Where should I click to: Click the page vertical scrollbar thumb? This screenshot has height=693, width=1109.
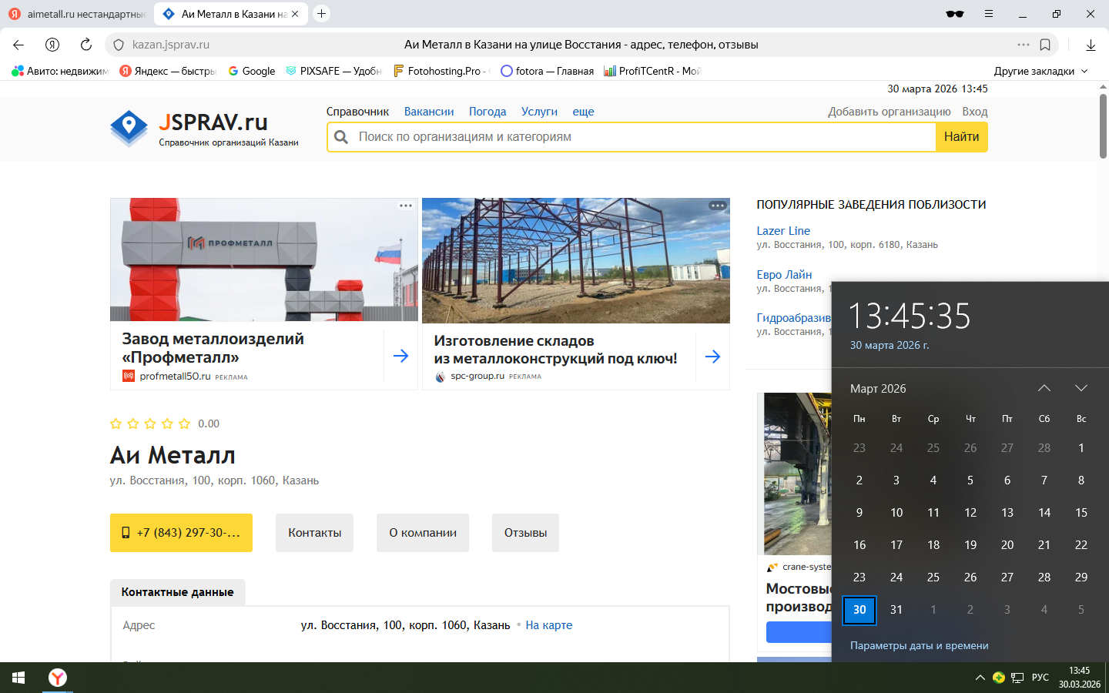point(1103,126)
